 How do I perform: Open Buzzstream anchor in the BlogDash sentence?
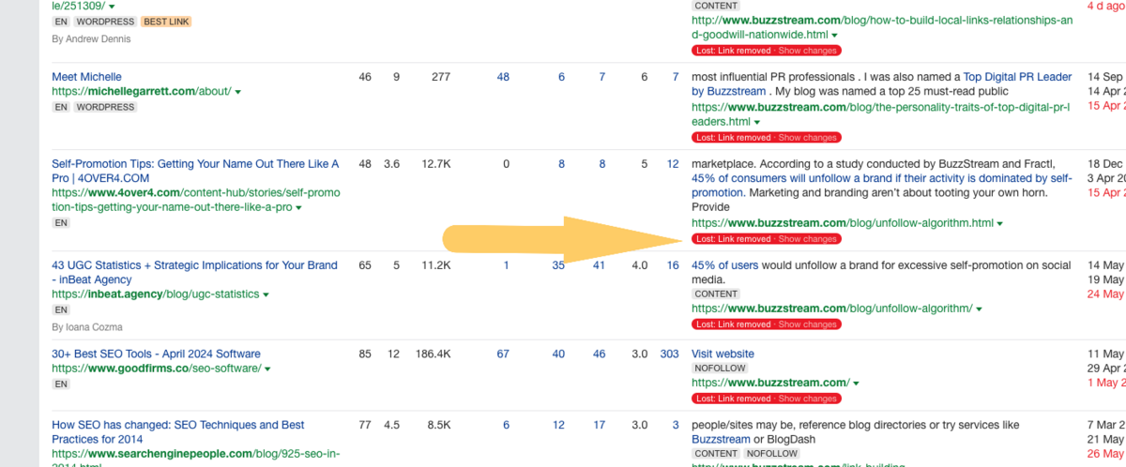(721, 439)
